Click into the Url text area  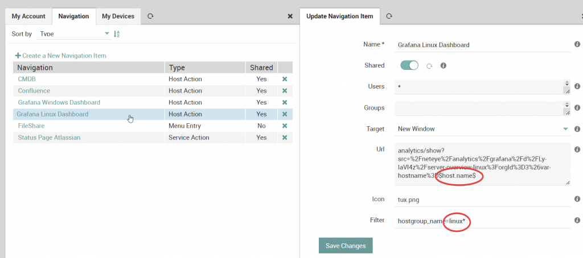(482, 164)
